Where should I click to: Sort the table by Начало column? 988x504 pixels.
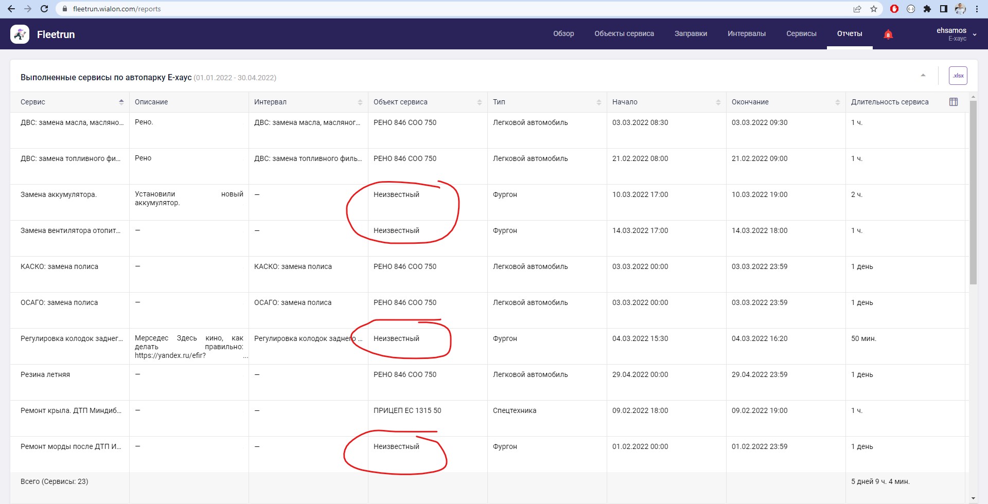[x=718, y=102]
